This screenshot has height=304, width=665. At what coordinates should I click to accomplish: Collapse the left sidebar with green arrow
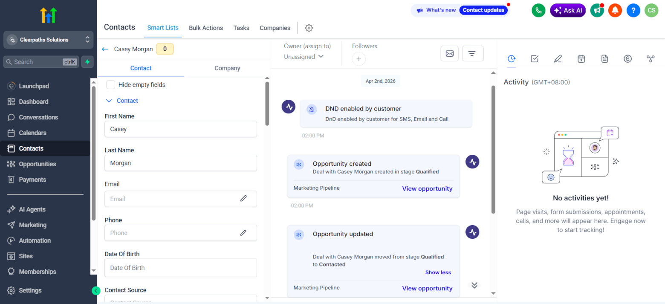click(96, 291)
